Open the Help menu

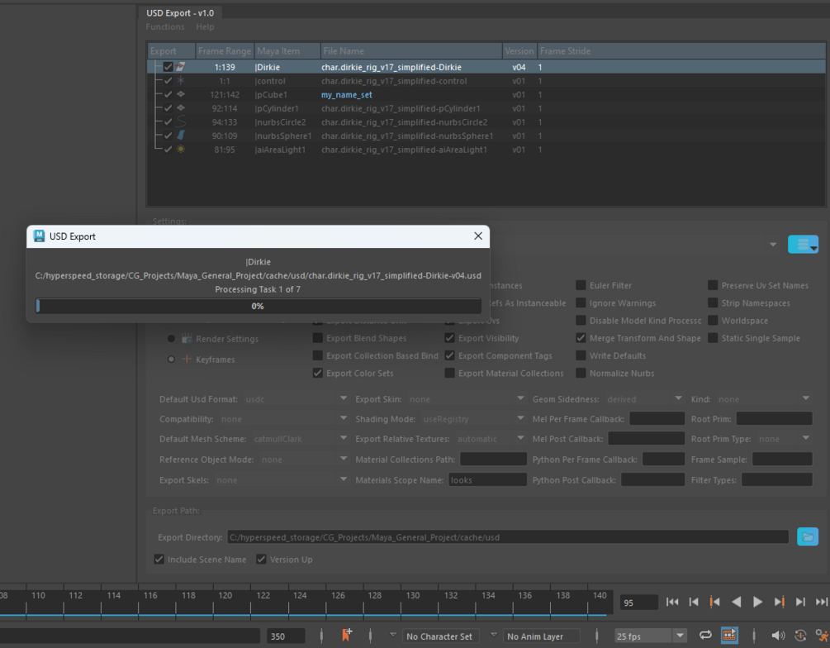pos(205,27)
